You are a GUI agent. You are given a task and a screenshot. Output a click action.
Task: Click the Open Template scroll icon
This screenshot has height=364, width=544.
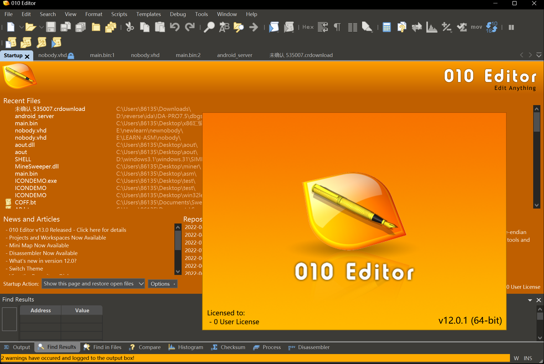point(26,43)
